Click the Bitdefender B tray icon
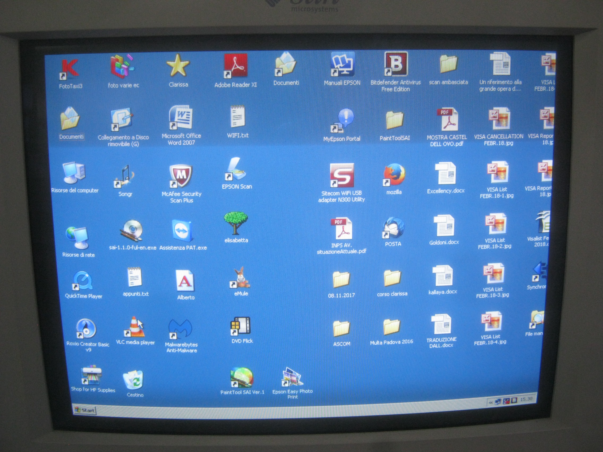 click(x=514, y=400)
